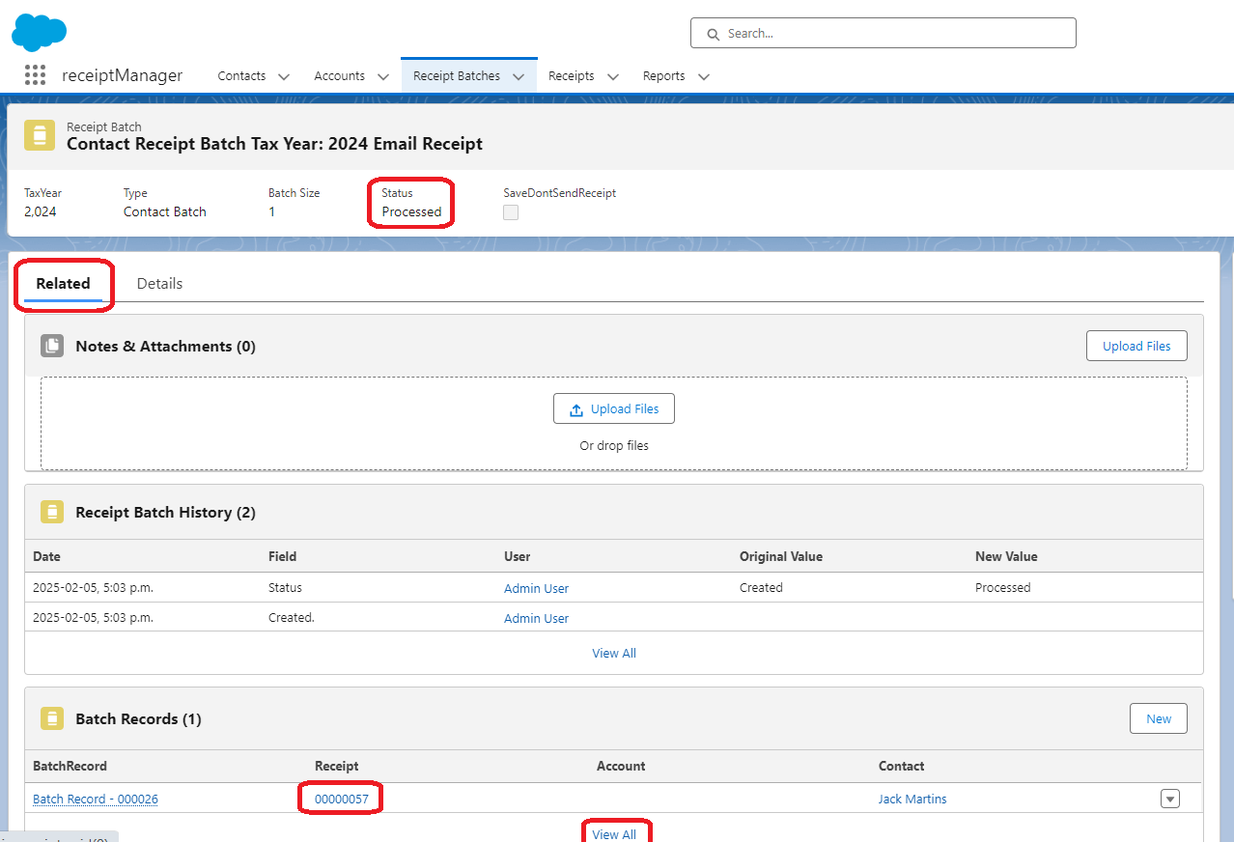Open the Accounts navigation tab
Viewport: 1234px width, 842px height.
click(339, 75)
